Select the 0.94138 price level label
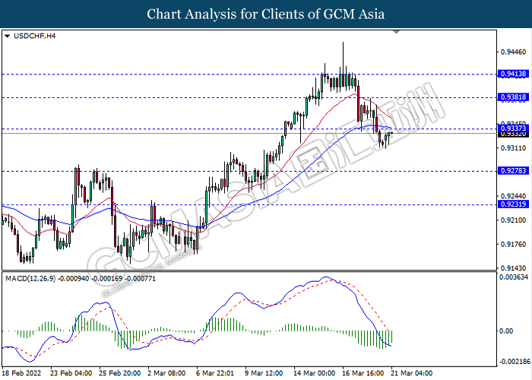The width and height of the screenshot is (532, 380). point(513,74)
